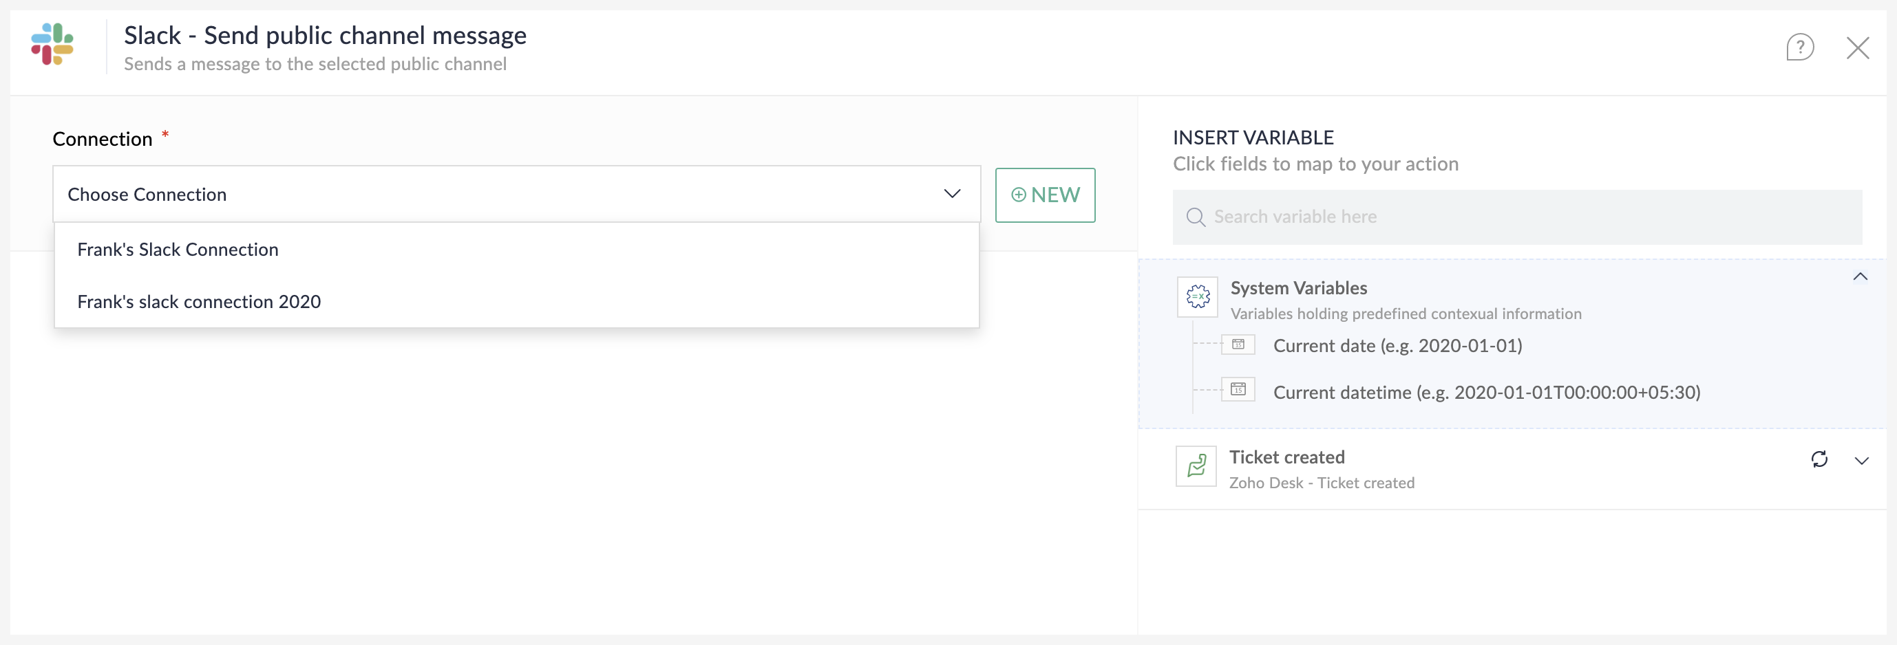This screenshot has height=645, width=1897.
Task: Click the Ticket created heading
Action: (x=1286, y=457)
